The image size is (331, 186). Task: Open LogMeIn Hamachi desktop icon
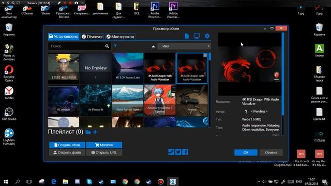[x=9, y=136]
